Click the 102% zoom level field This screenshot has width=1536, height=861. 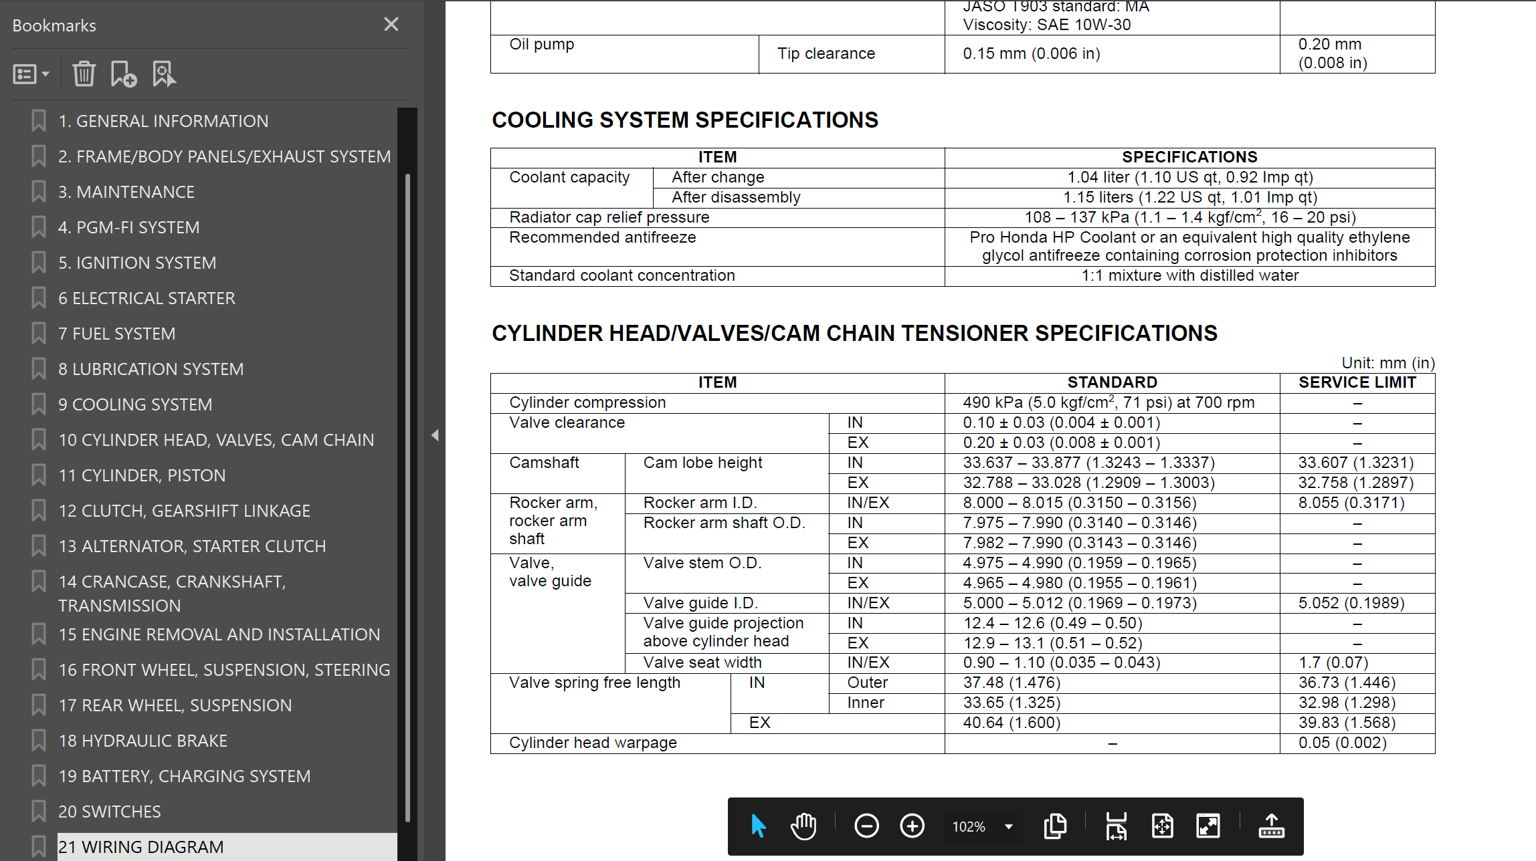click(x=969, y=827)
